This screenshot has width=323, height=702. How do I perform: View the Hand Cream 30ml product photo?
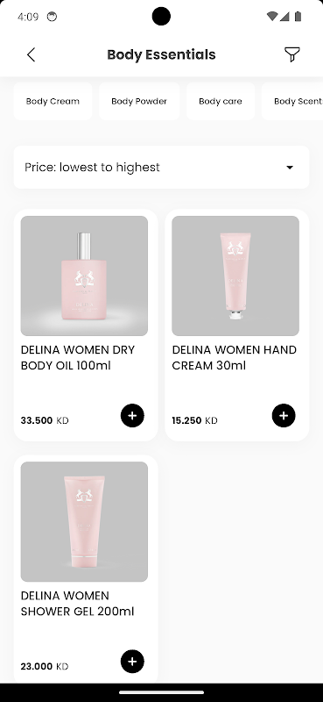tap(235, 276)
